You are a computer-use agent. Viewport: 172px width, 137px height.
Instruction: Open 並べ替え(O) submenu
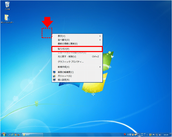pos(77,40)
